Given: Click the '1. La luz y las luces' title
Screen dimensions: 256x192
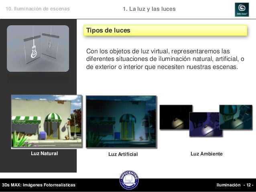Looking at the screenshot, I should (149, 9).
